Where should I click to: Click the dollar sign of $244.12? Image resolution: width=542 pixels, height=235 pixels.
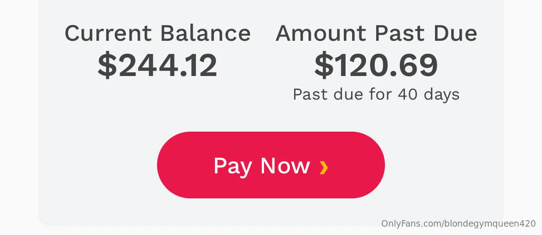tap(107, 65)
